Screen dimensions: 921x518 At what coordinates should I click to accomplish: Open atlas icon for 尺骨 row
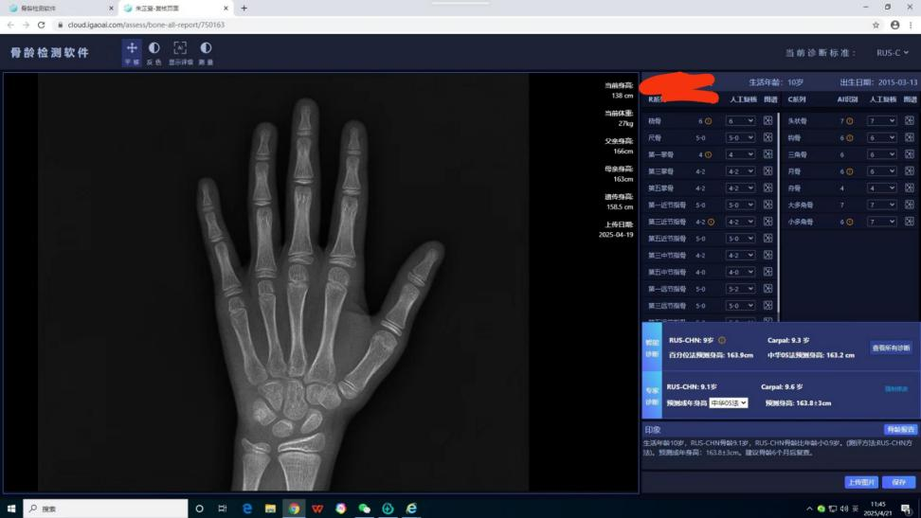tap(768, 138)
